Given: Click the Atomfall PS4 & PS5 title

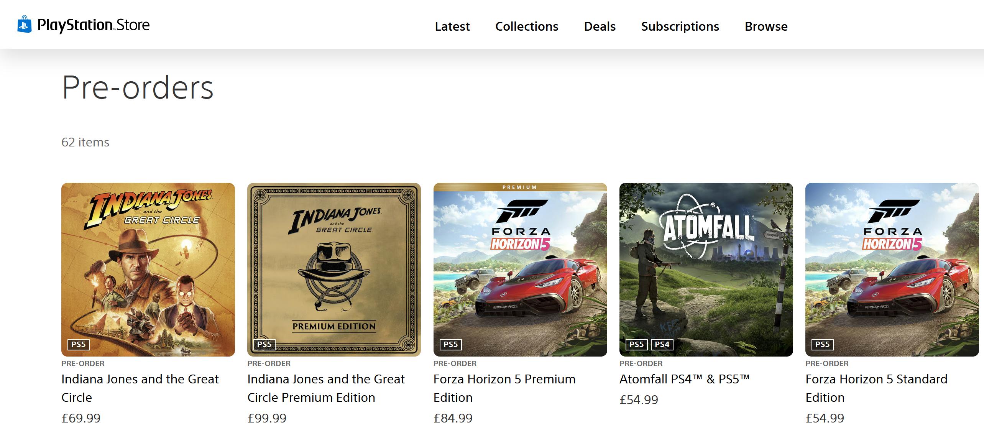Looking at the screenshot, I should [x=684, y=379].
